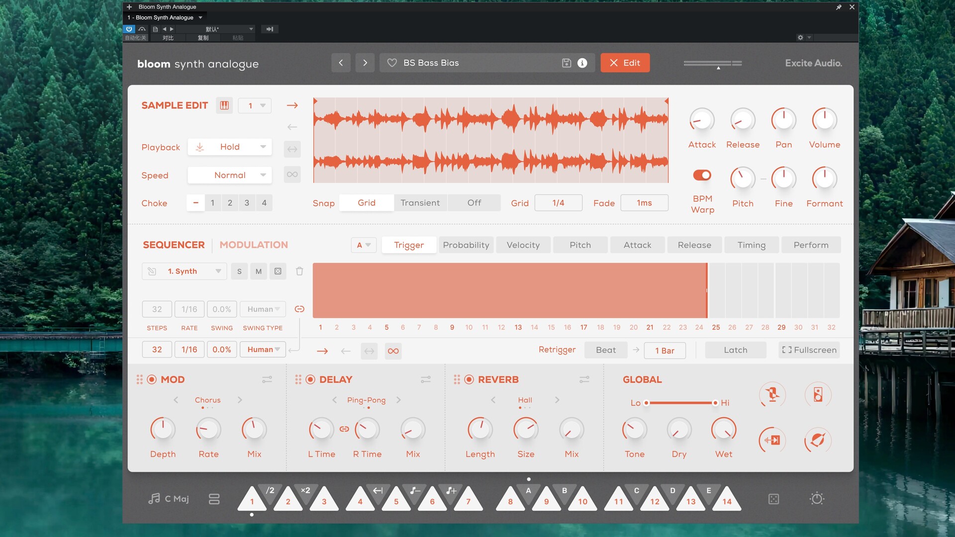Select choke group 3
The width and height of the screenshot is (955, 537).
[x=247, y=203]
